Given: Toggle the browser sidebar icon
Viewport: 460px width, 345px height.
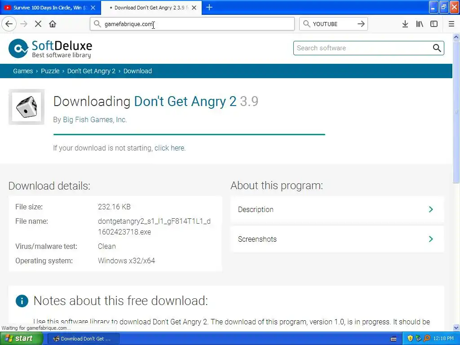Looking at the screenshot, I should tap(434, 24).
